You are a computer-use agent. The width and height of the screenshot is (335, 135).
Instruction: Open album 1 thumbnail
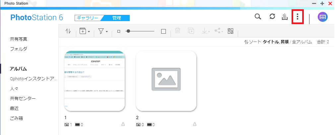(x=95, y=81)
